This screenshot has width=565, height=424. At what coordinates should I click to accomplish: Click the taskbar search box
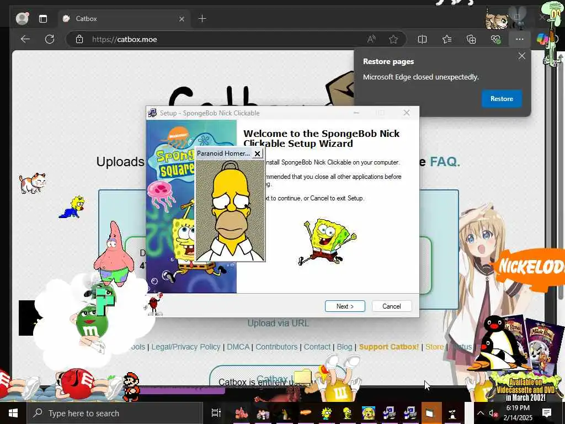tap(115, 413)
